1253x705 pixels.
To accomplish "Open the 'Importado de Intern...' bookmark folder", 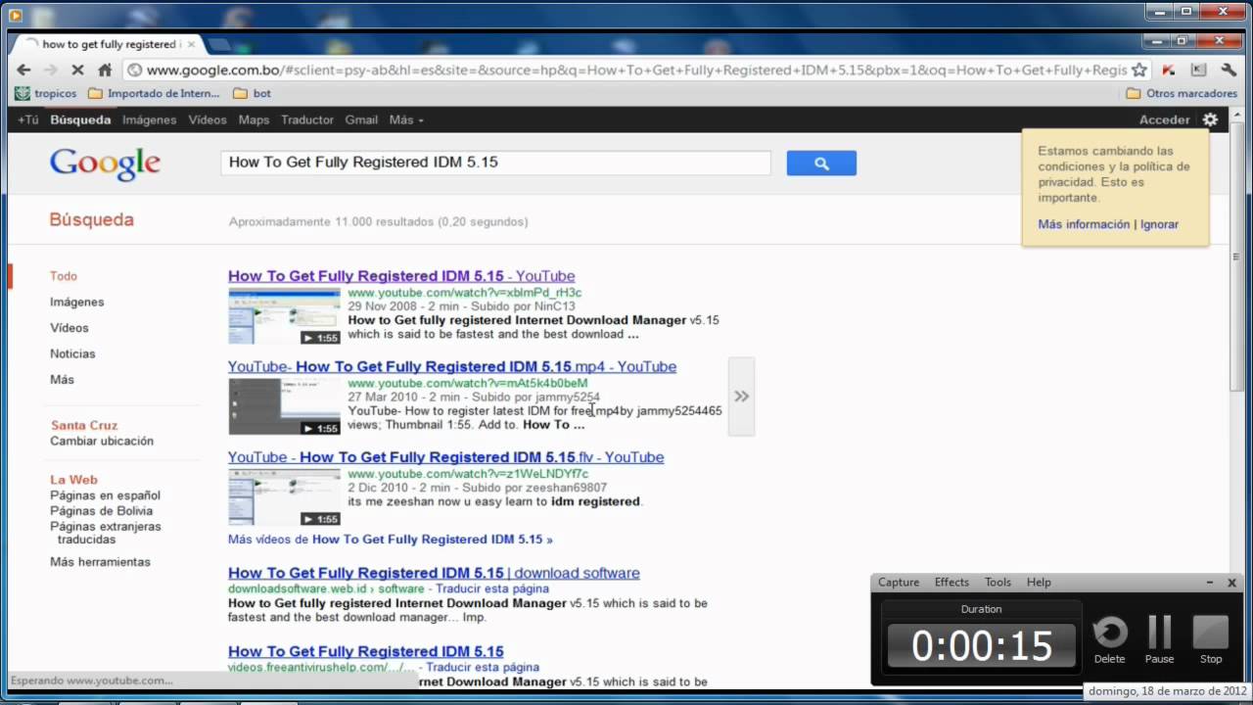I will pyautogui.click(x=154, y=93).
